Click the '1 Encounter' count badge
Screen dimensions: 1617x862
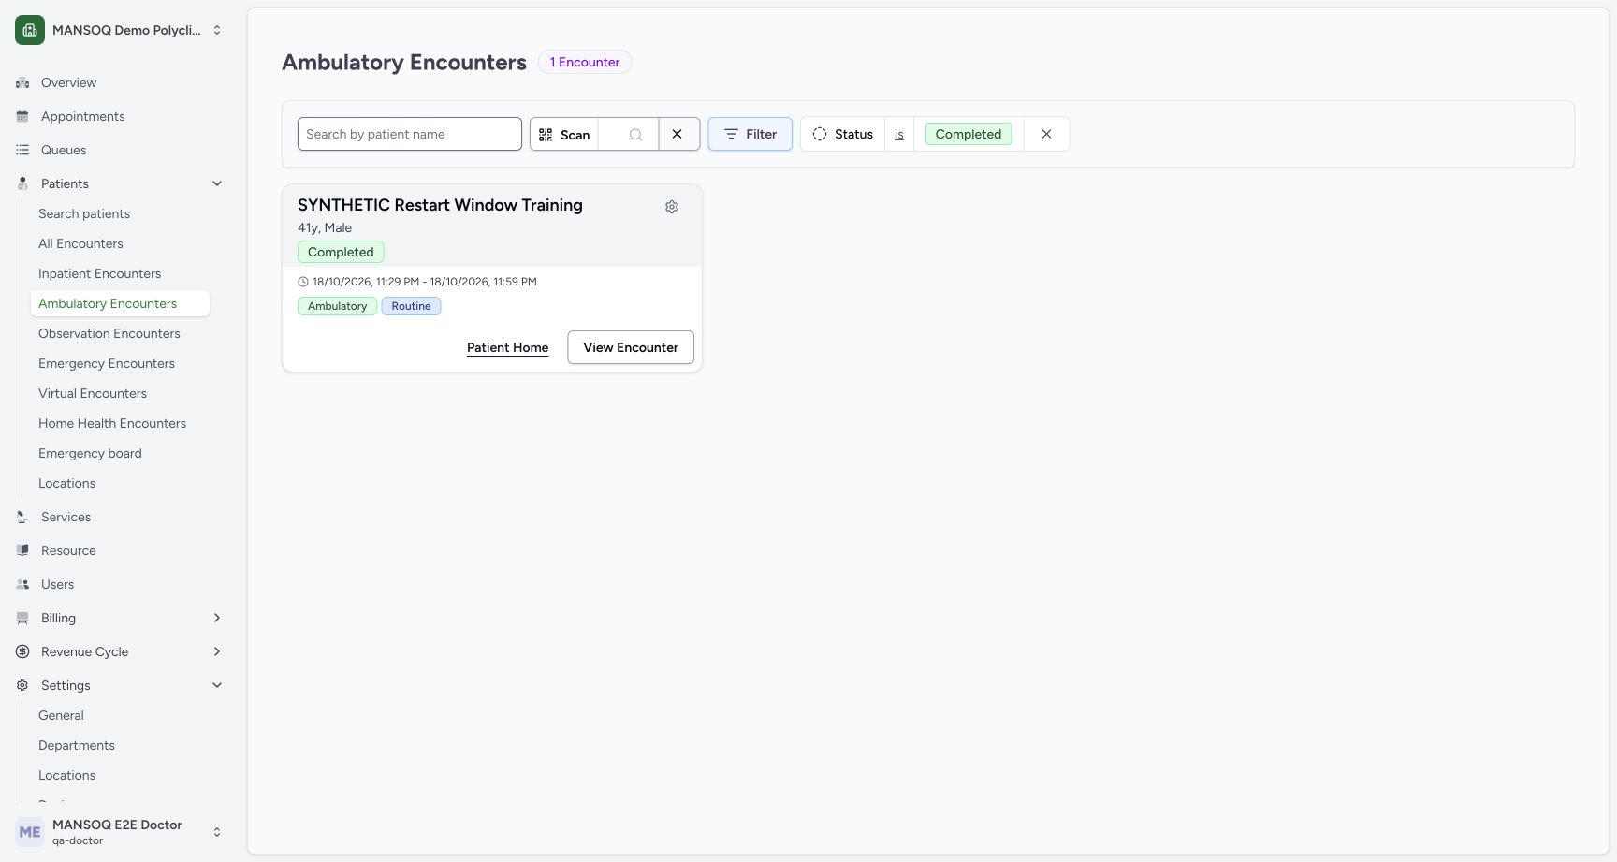pos(585,62)
